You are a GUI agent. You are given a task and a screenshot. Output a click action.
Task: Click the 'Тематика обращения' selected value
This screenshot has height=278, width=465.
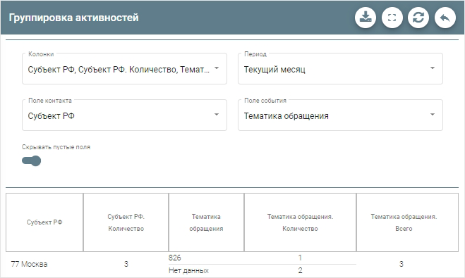pos(286,116)
